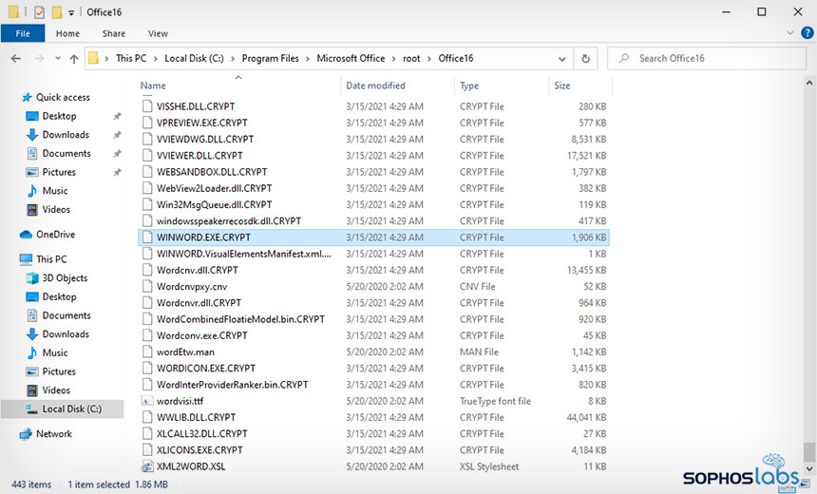Image resolution: width=817 pixels, height=494 pixels.
Task: Click the Pictures icon under This PC
Action: point(32,371)
